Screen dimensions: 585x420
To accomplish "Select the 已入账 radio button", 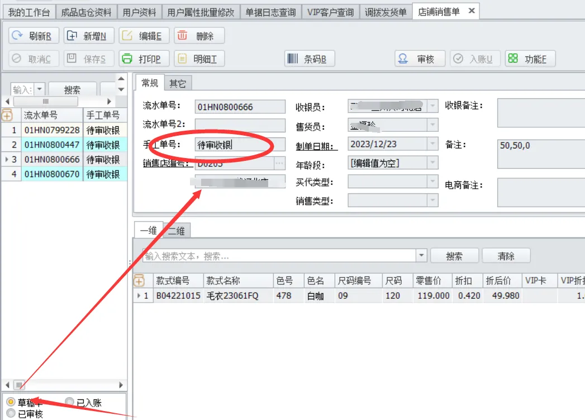I will (x=69, y=402).
